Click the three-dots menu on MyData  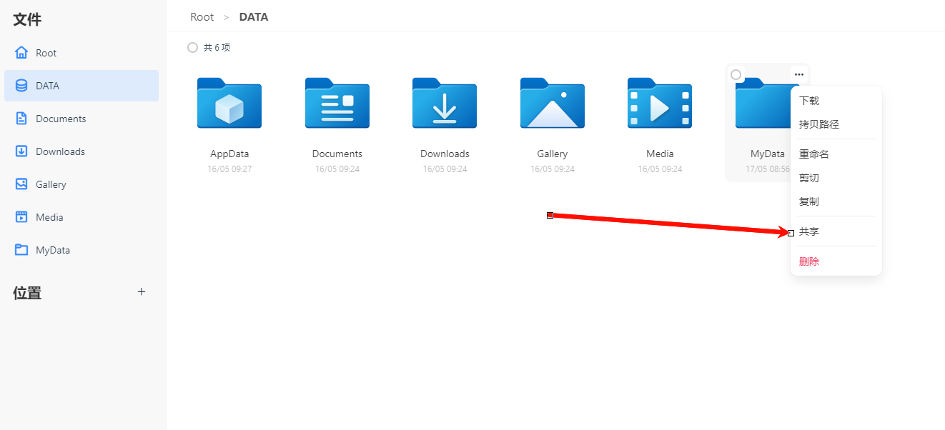point(799,74)
